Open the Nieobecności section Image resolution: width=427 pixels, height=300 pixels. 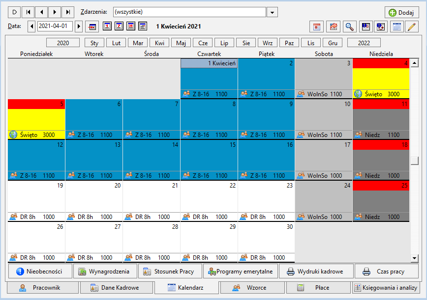(x=40, y=272)
